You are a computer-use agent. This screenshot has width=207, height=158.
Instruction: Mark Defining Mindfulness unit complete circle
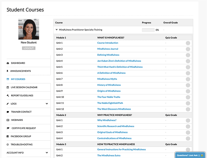(x=188, y=55)
